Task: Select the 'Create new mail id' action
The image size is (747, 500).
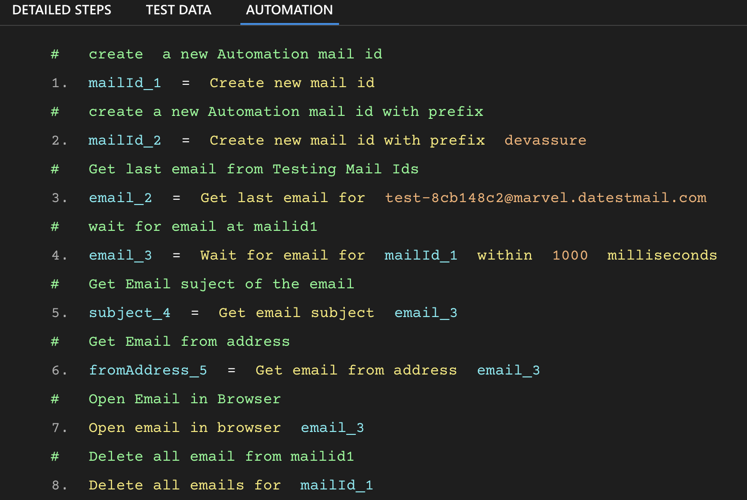Action: coord(292,83)
